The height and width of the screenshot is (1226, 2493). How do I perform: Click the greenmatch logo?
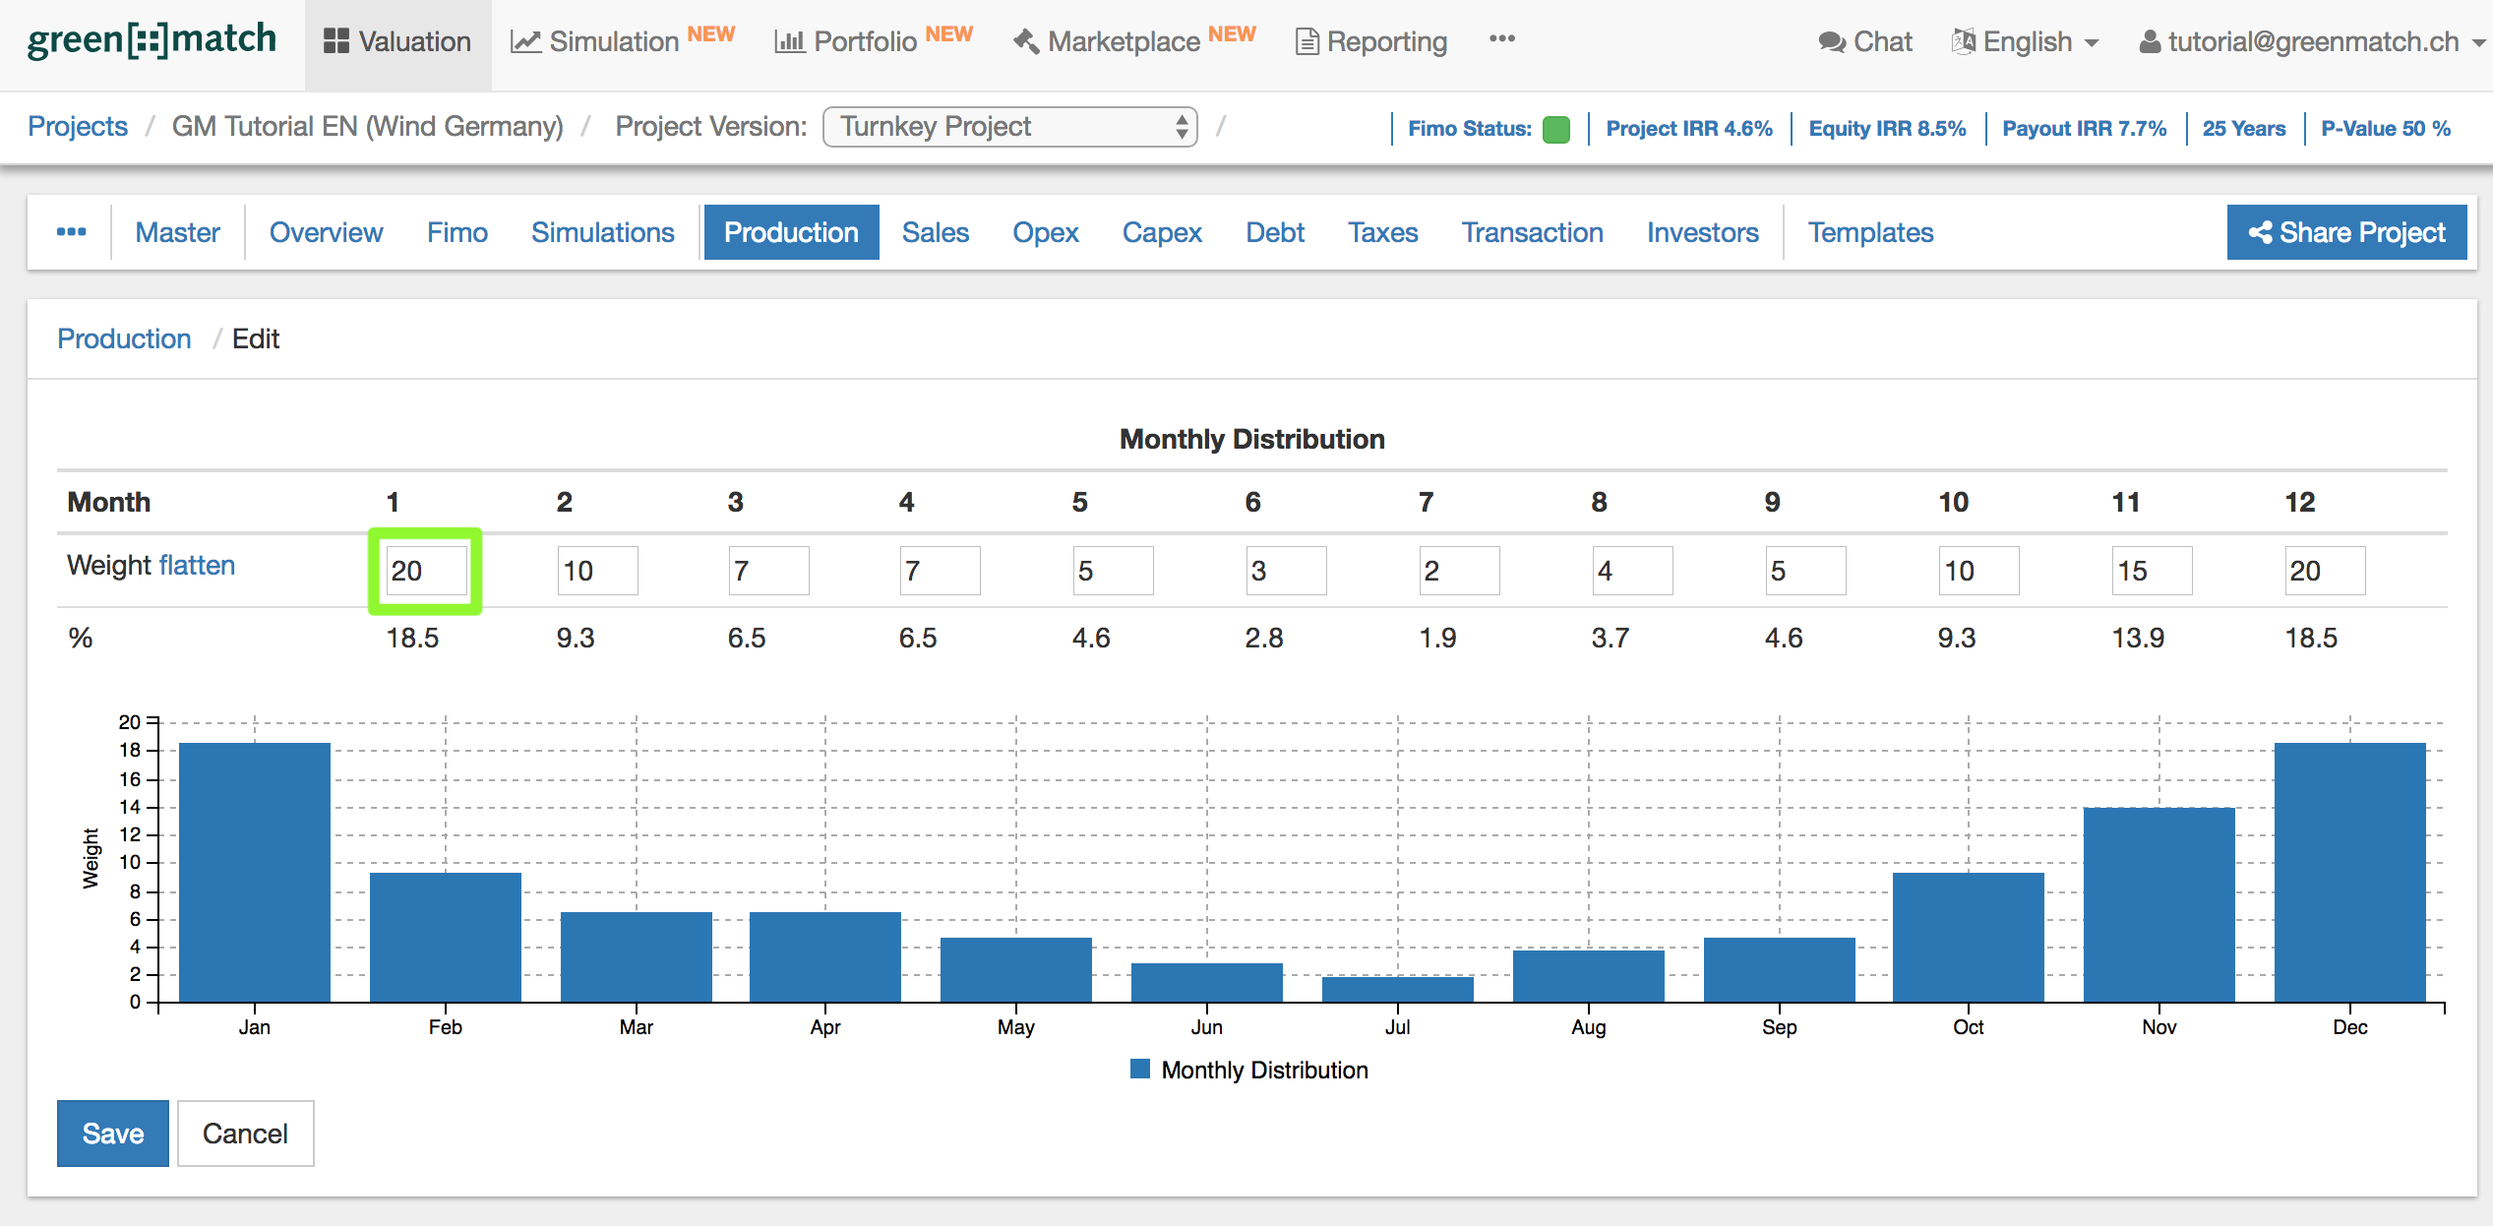click(x=152, y=39)
